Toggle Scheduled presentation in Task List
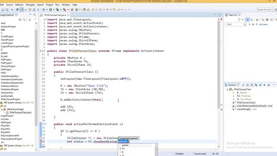The width and height of the screenshot is (277, 156). pyautogui.click(x=251, y=19)
